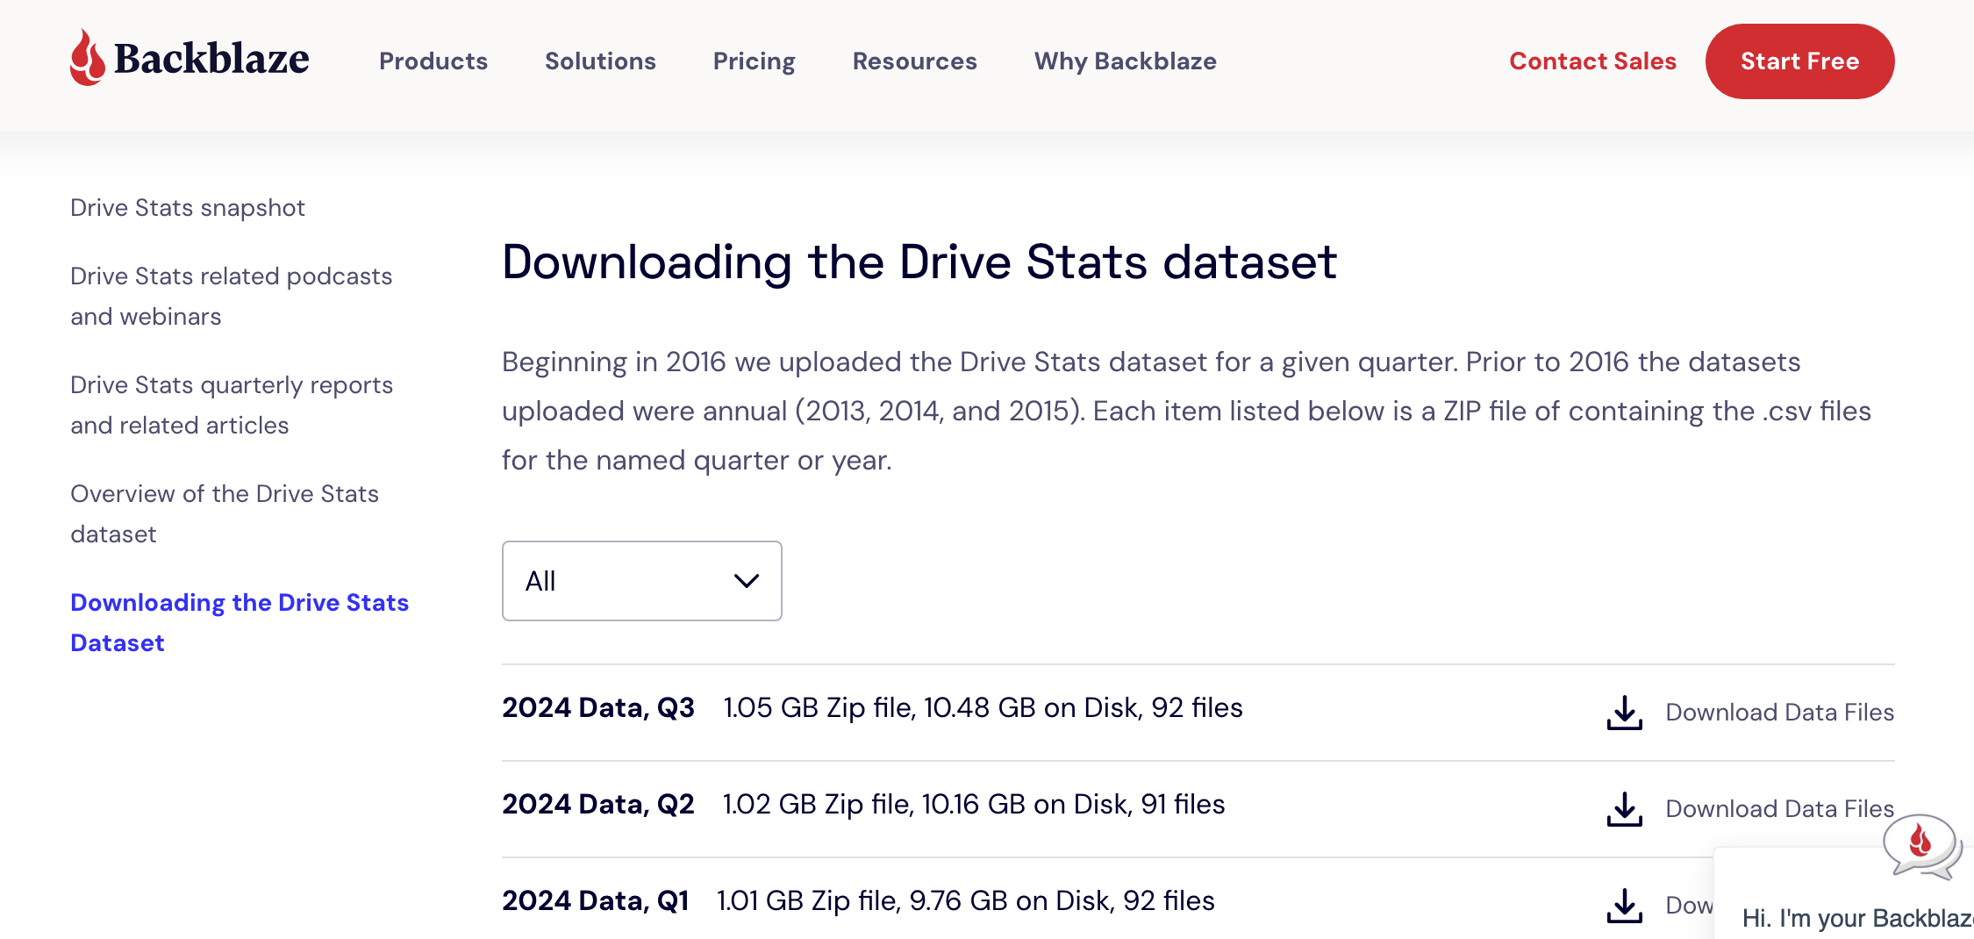Open Drive Stats related podcasts and webinars
This screenshot has width=1974, height=939.
[231, 296]
